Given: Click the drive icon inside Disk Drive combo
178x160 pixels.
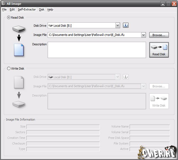Looking at the screenshot, I should [x=51, y=25].
